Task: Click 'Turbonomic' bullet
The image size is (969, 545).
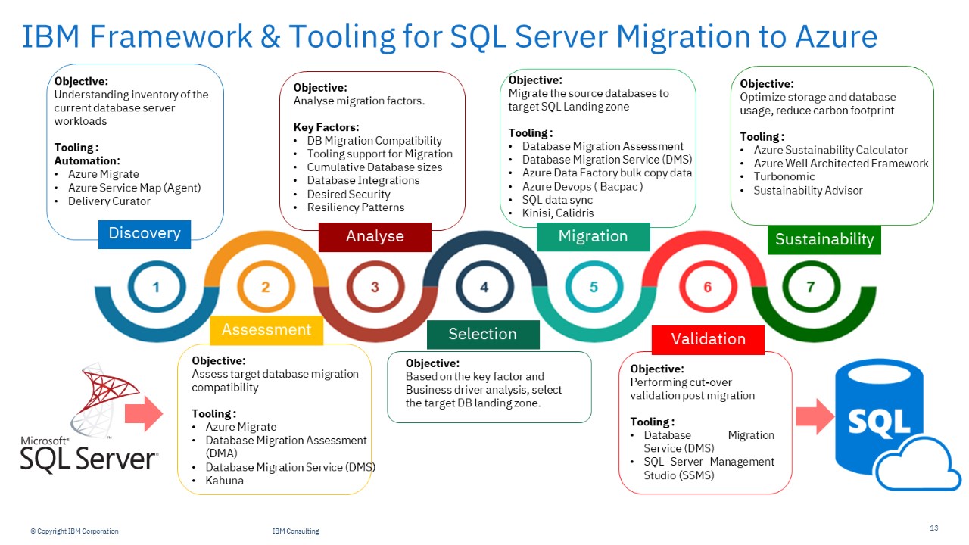Action: (784, 176)
